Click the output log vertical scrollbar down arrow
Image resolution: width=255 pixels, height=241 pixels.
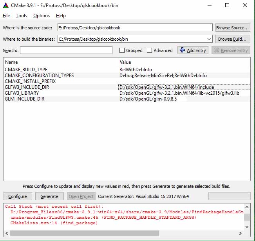[x=247, y=227]
